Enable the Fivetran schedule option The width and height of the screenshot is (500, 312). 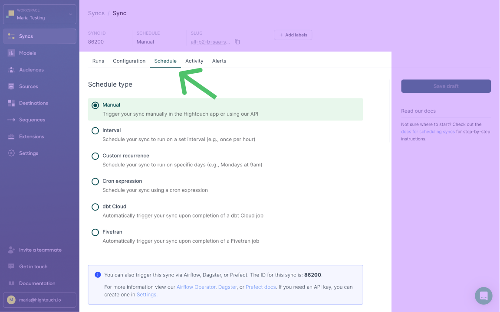(x=95, y=232)
